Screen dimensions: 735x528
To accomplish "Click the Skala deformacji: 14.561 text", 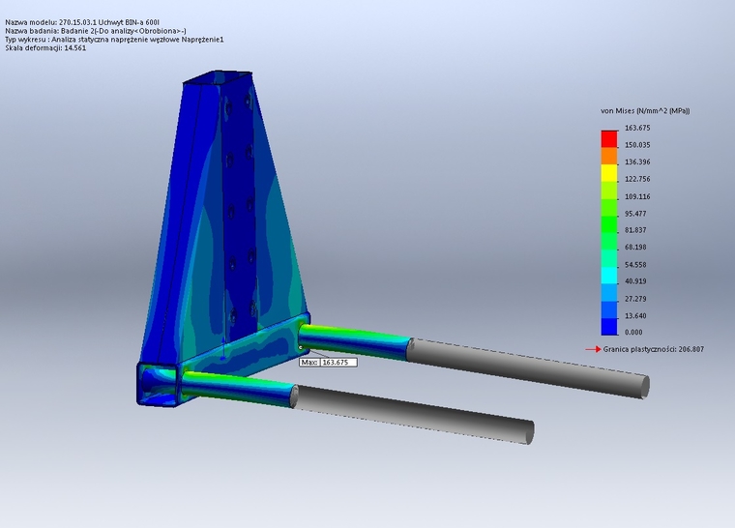I will [x=45, y=47].
